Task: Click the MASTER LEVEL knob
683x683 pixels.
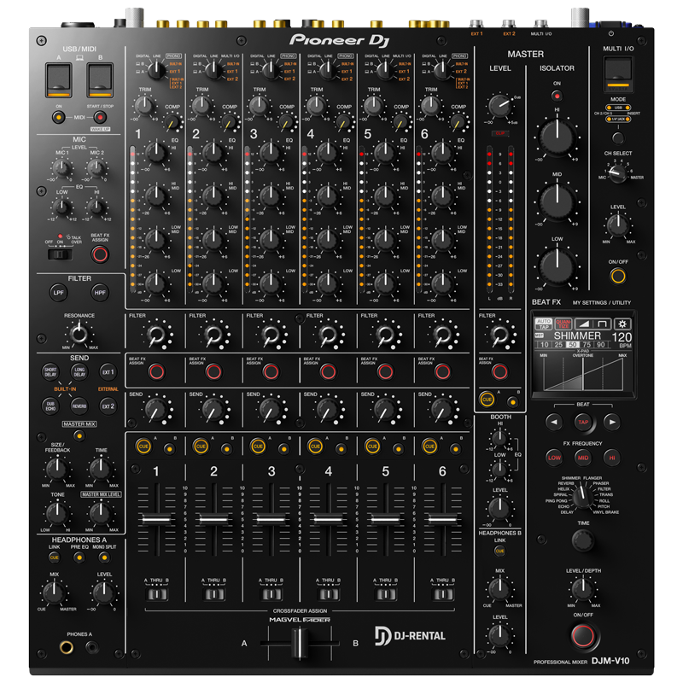Action: (499, 105)
